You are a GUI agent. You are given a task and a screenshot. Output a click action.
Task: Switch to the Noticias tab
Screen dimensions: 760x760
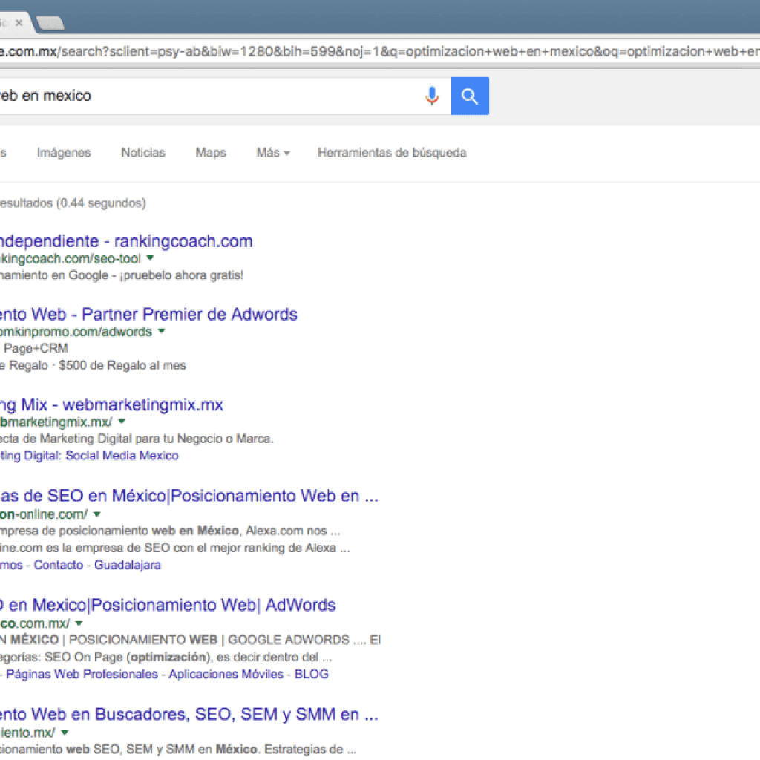coord(143,153)
